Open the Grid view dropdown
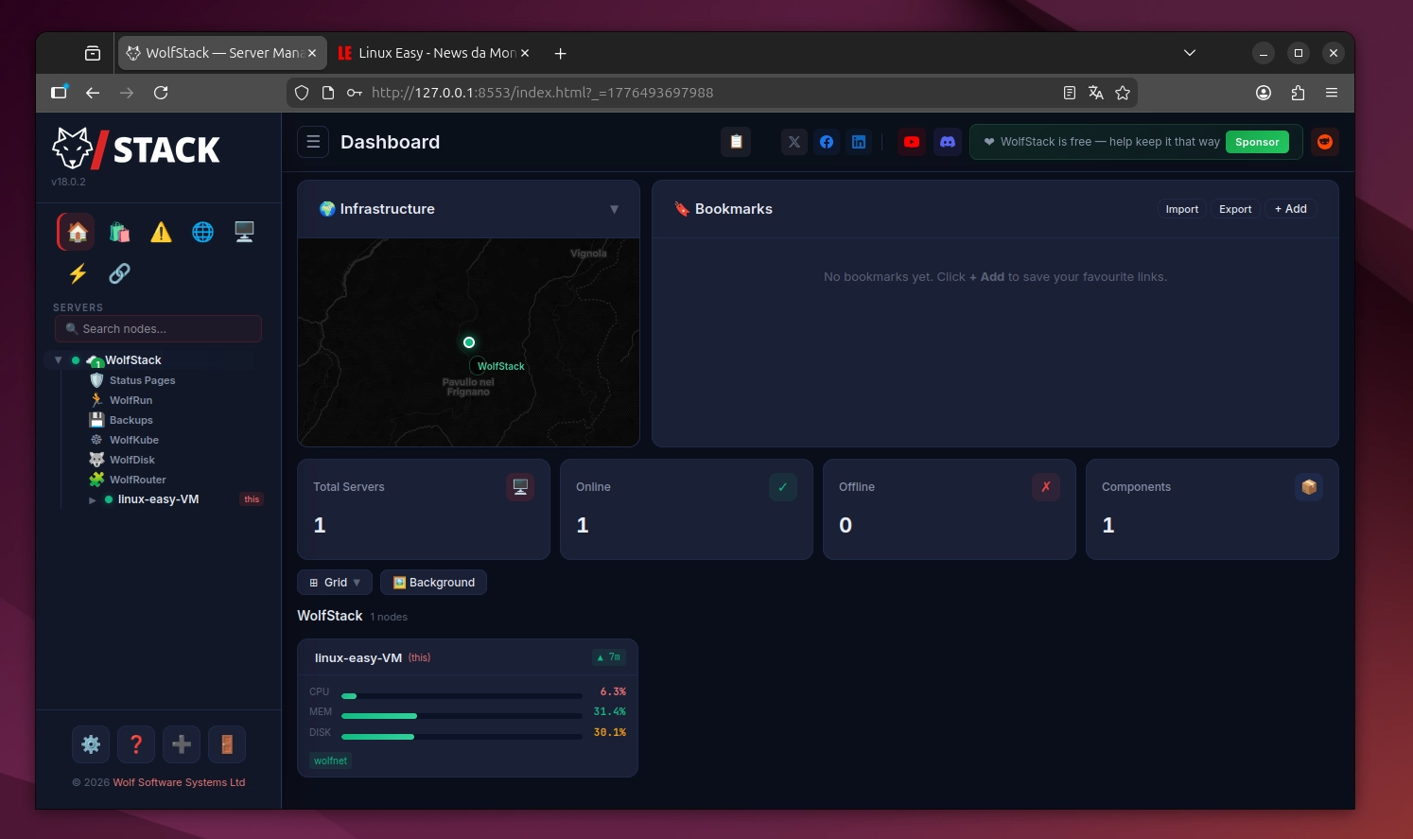The width and height of the screenshot is (1413, 839). point(335,583)
